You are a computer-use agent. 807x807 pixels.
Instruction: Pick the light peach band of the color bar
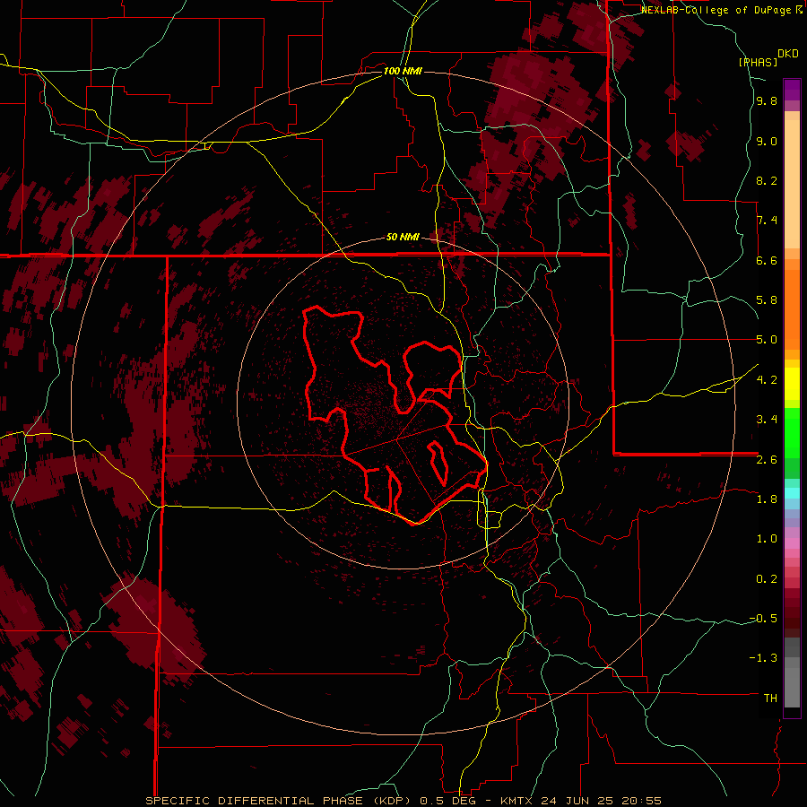[792, 184]
